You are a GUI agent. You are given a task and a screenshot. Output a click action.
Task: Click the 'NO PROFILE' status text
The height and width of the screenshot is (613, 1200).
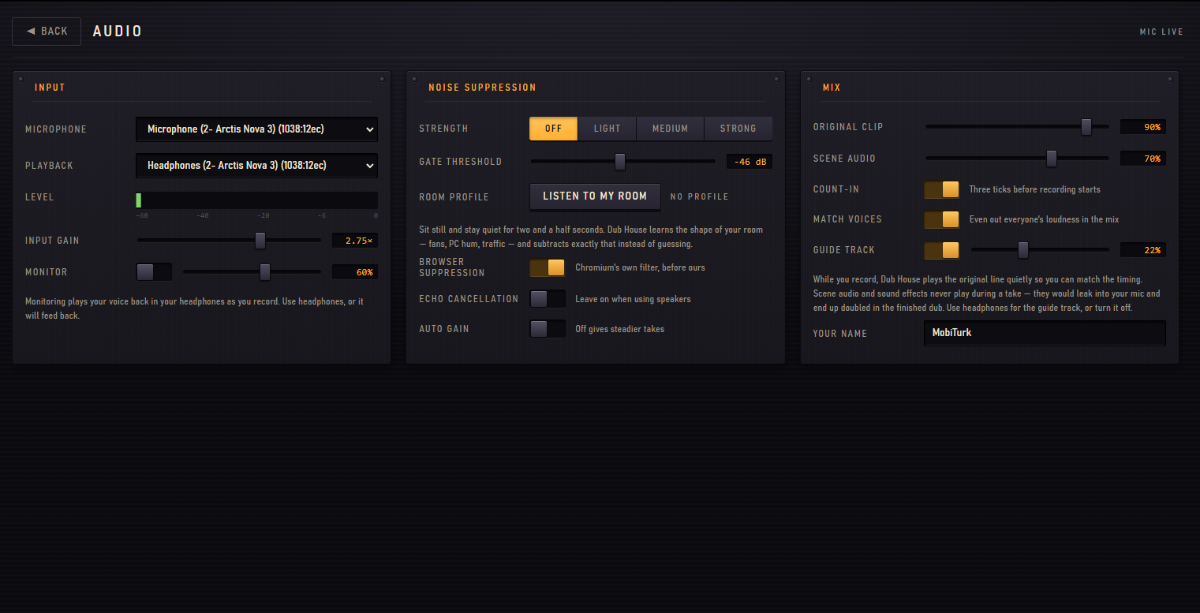point(700,196)
